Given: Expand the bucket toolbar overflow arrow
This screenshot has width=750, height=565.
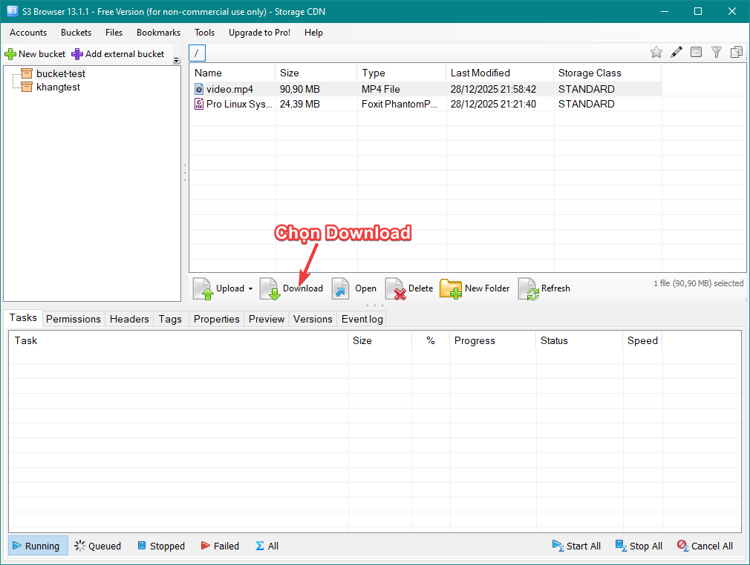Looking at the screenshot, I should coord(176,61).
